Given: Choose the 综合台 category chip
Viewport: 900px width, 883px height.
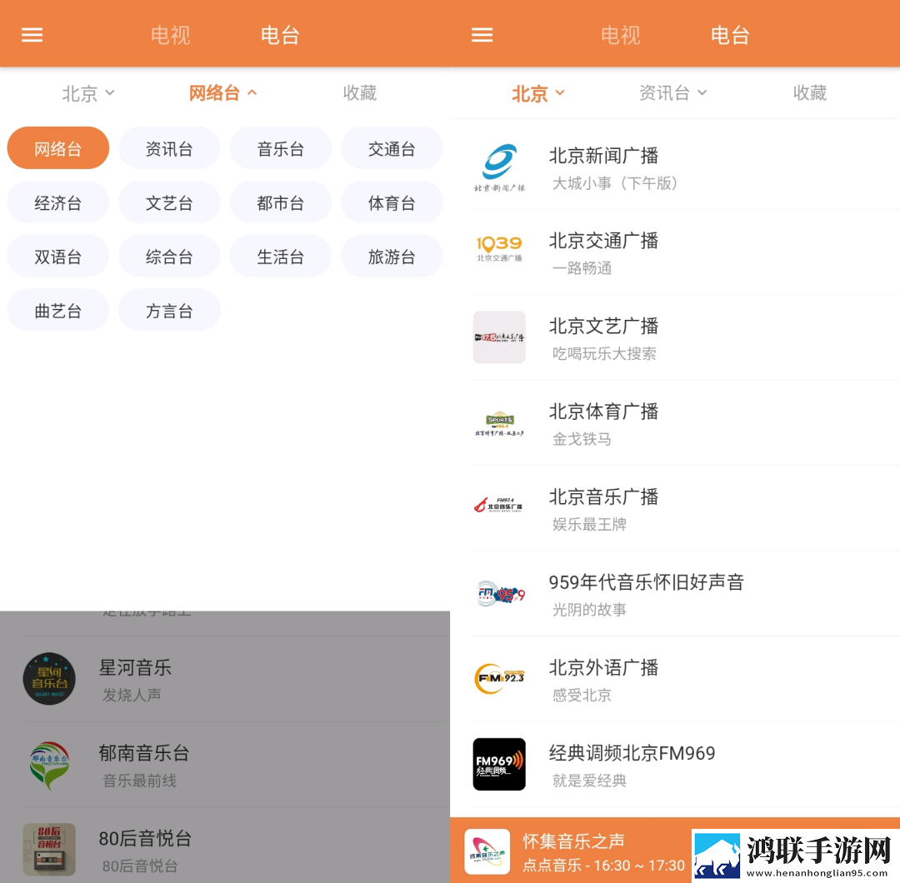Looking at the screenshot, I should pos(169,257).
